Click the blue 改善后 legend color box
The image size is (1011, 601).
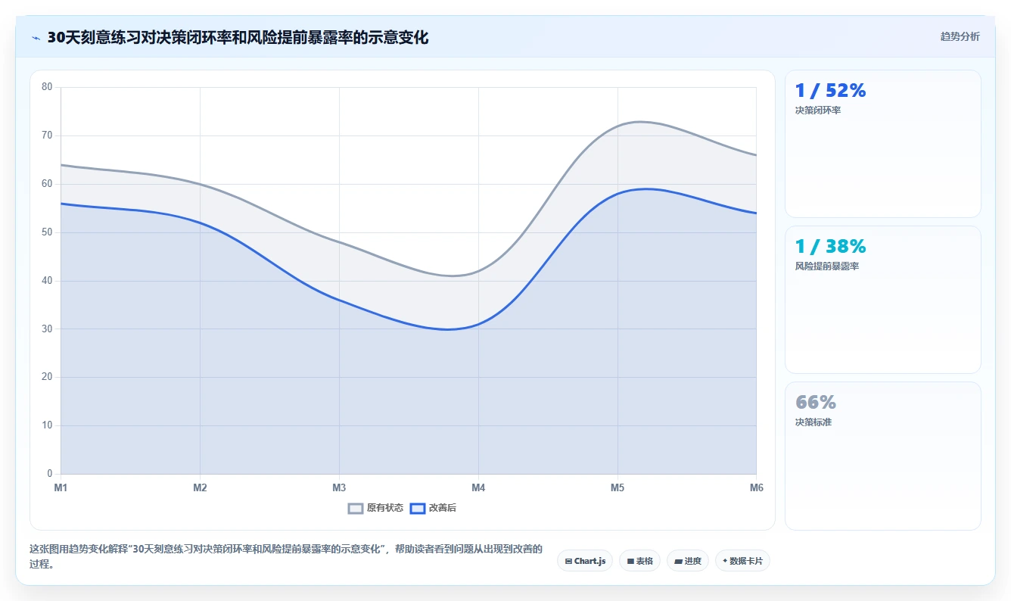417,509
